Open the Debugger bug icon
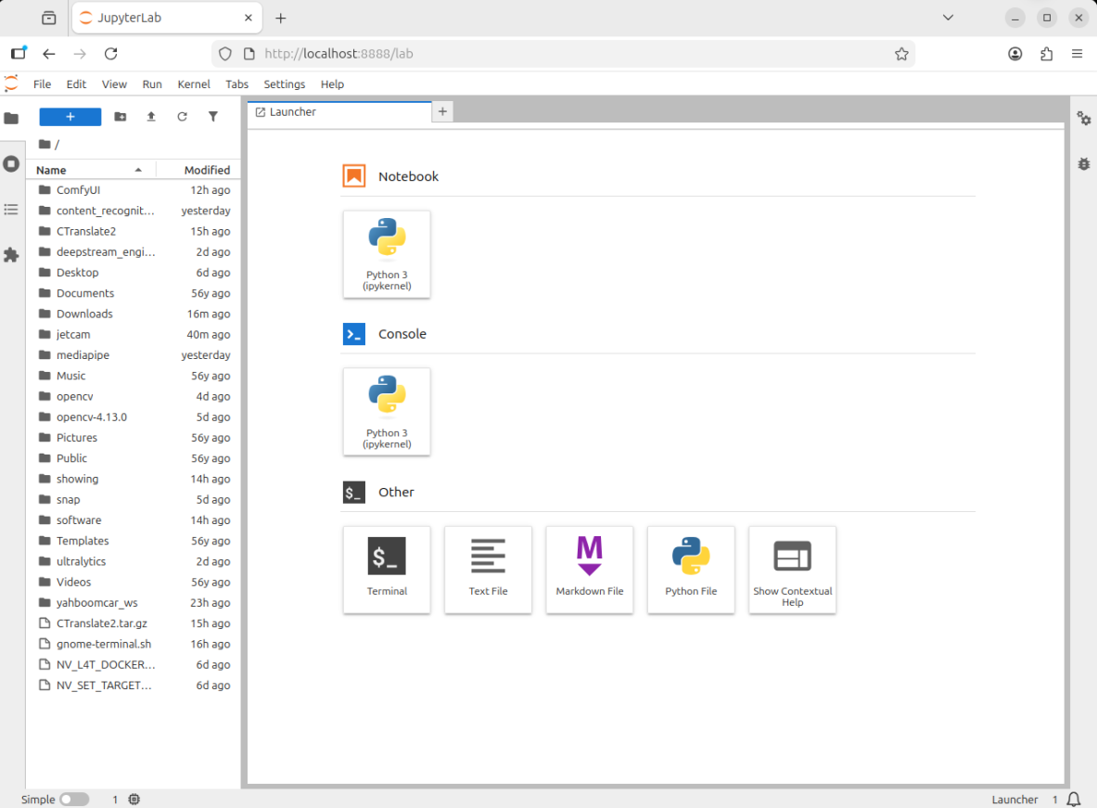 point(1084,164)
